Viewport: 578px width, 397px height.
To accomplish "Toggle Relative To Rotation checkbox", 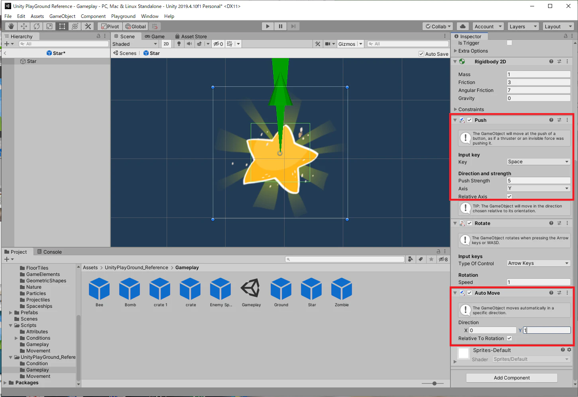I will coord(509,338).
